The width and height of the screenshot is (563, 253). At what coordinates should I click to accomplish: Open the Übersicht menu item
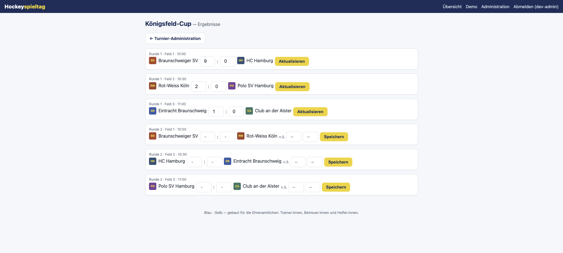pos(452,6)
